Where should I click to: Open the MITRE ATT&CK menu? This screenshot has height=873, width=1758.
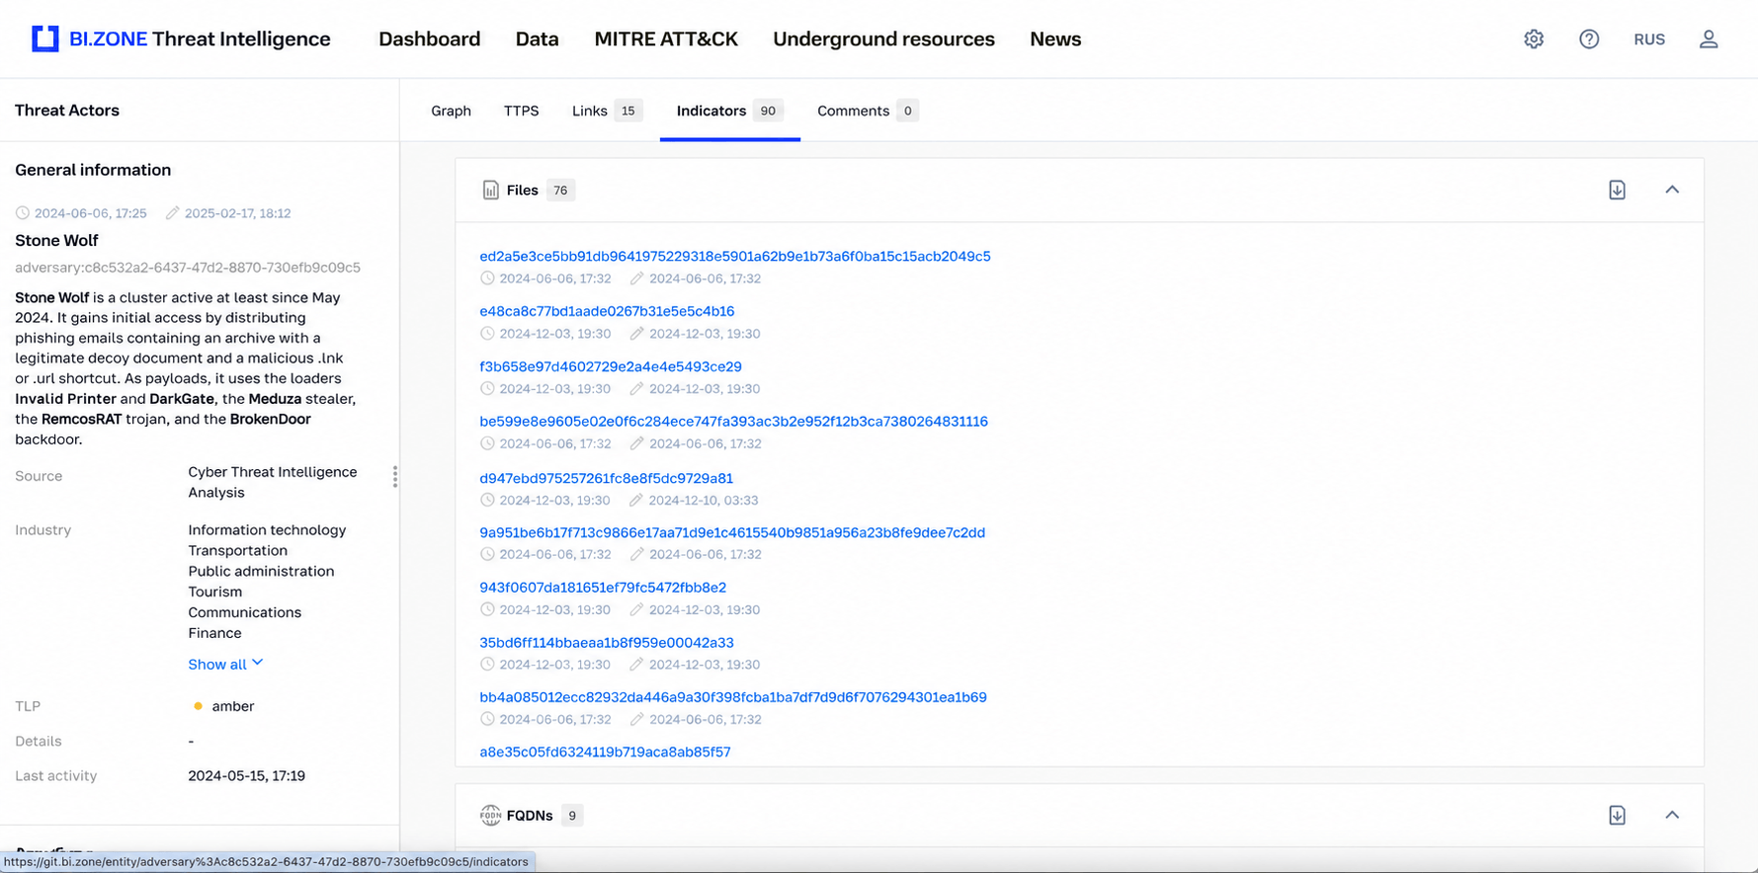[666, 40]
